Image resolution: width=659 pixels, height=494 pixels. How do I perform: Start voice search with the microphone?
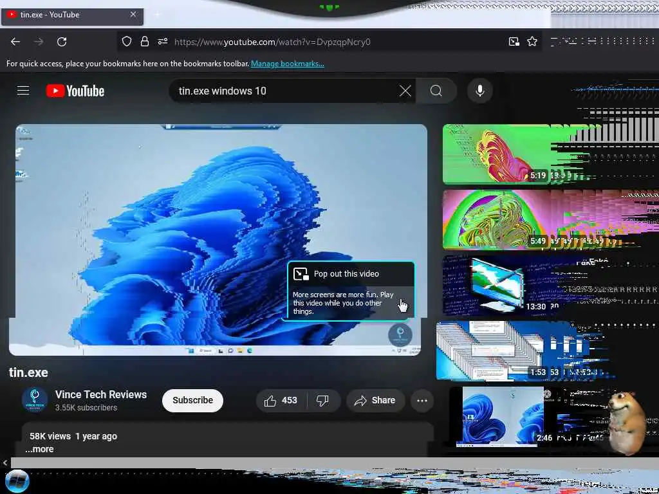tap(480, 91)
